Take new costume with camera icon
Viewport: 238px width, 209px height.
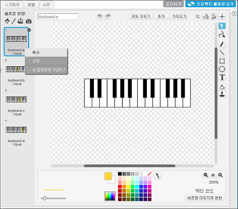(x=28, y=21)
